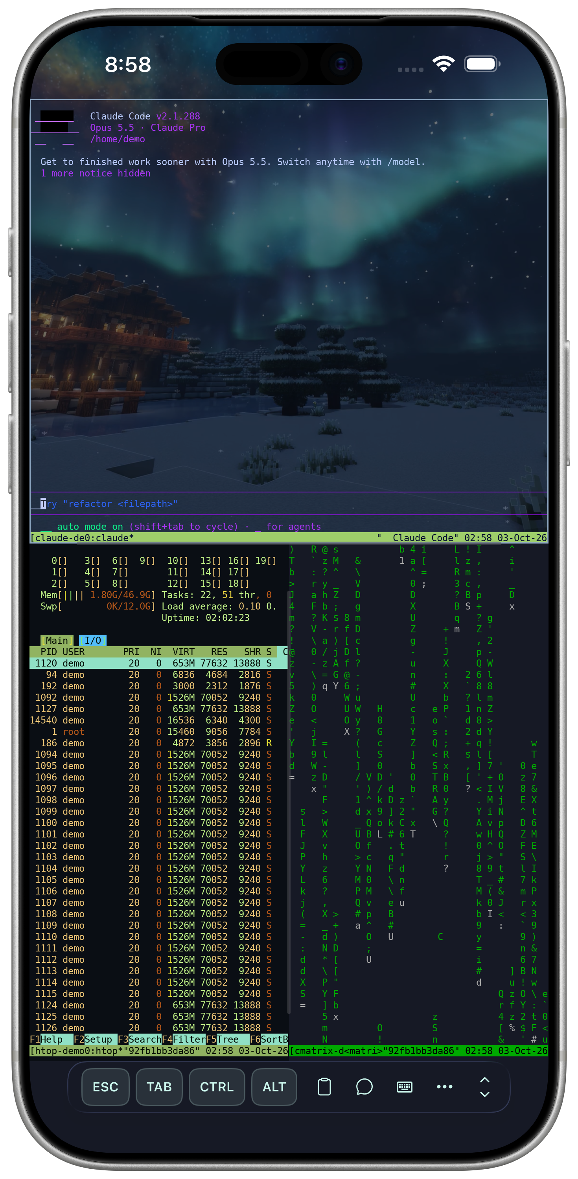Viewport: 578px width, 1179px height.
Task: Sort by the PID column header
Action: click(x=48, y=652)
